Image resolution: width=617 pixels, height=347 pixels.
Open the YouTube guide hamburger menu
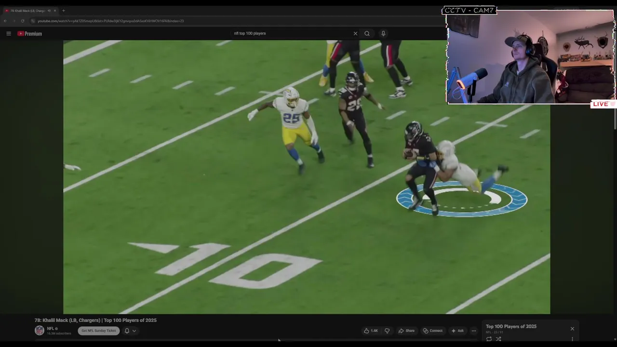coord(9,33)
